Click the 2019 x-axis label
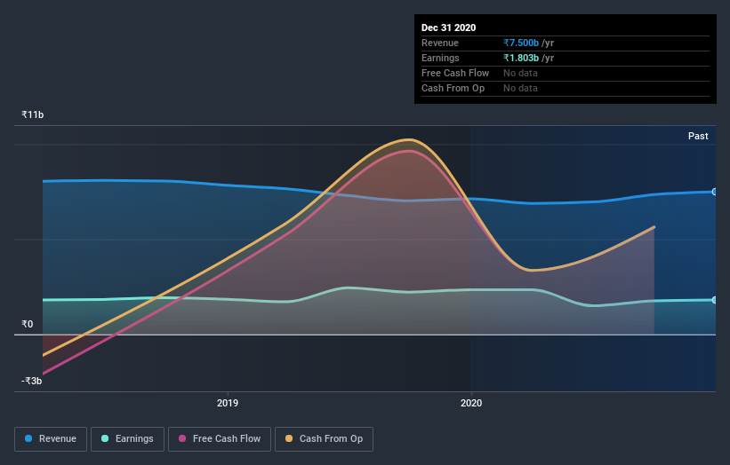 [x=228, y=403]
